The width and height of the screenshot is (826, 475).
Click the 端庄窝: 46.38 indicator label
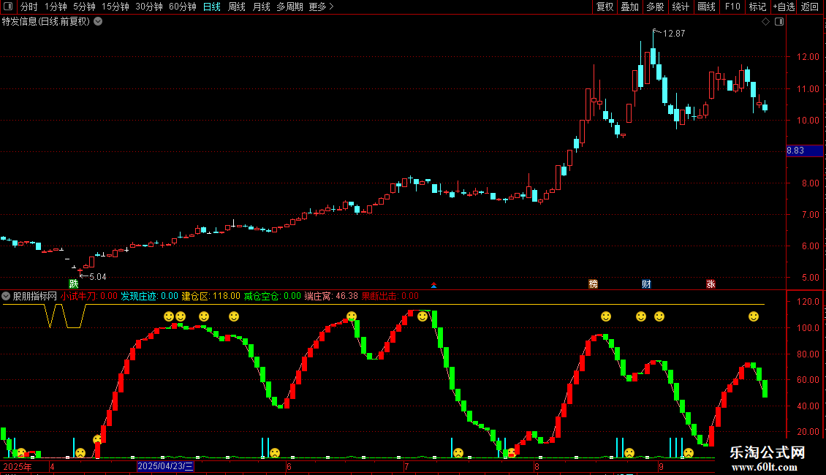coord(331,297)
